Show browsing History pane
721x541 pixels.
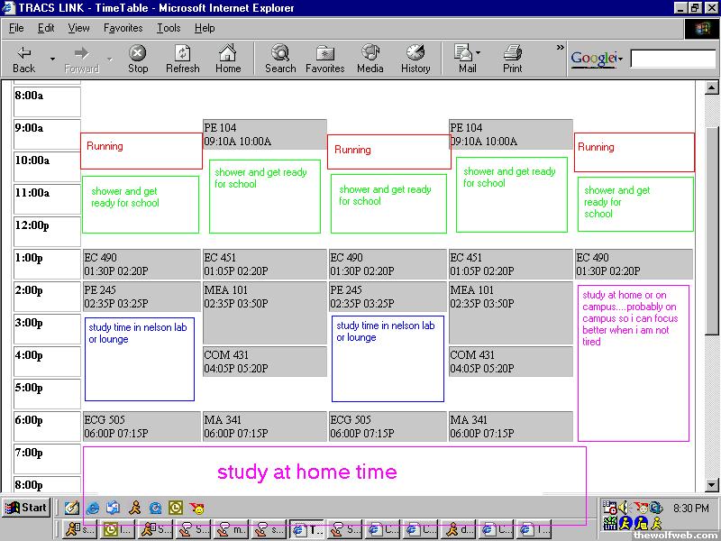pos(415,59)
